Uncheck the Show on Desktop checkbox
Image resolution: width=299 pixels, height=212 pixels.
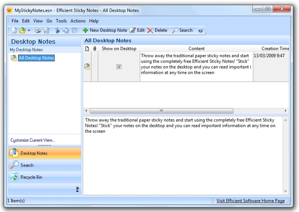(119, 67)
